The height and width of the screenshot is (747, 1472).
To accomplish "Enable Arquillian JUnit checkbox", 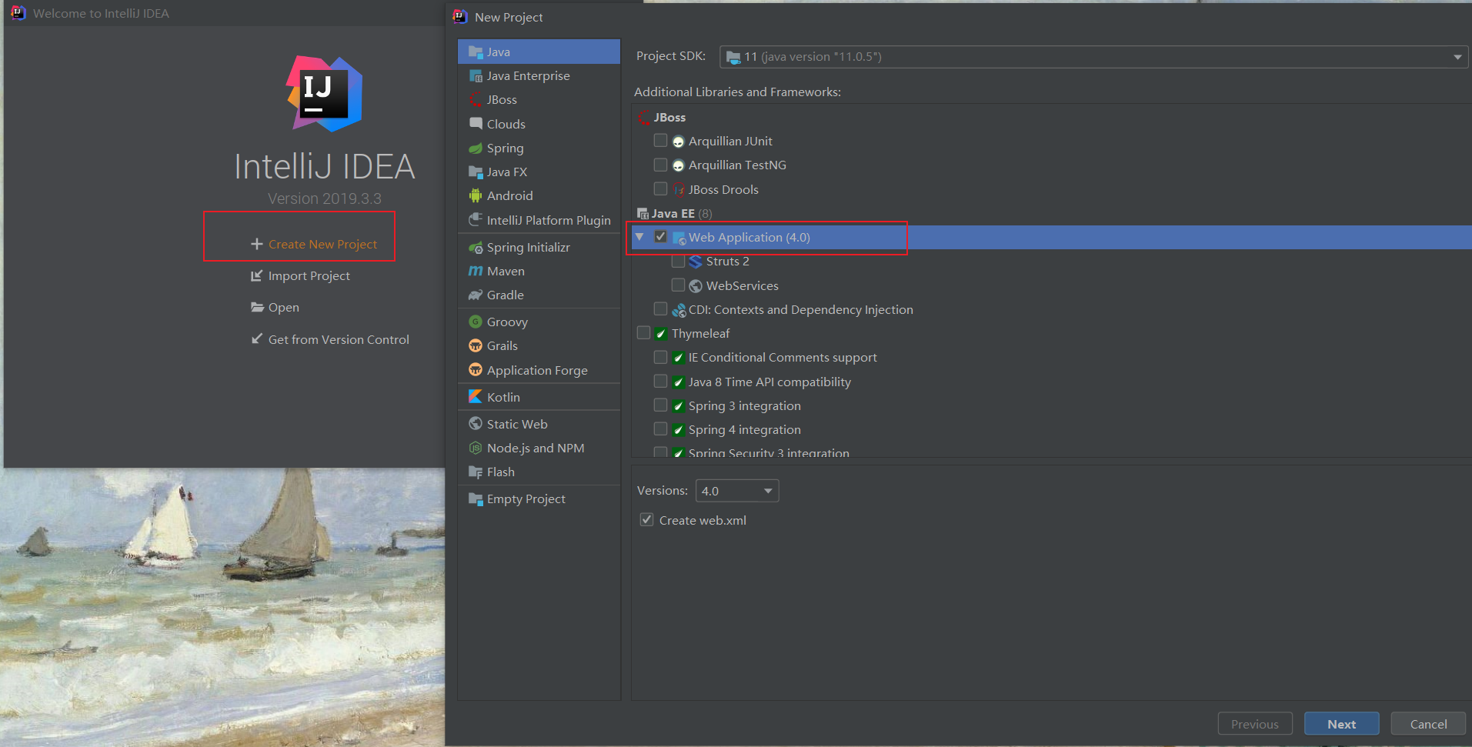I will tap(660, 141).
